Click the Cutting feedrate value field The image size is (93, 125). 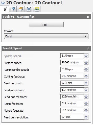click(72, 76)
